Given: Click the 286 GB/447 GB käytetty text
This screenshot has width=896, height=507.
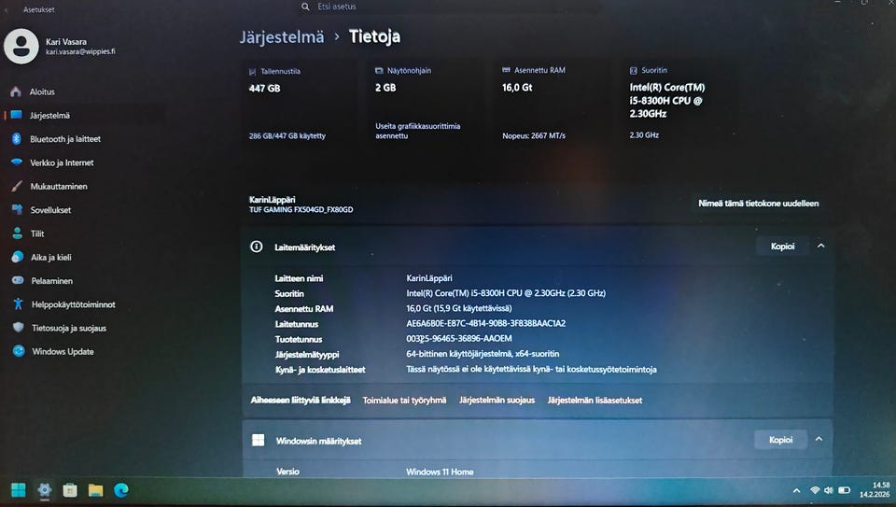Looking at the screenshot, I should click(287, 136).
